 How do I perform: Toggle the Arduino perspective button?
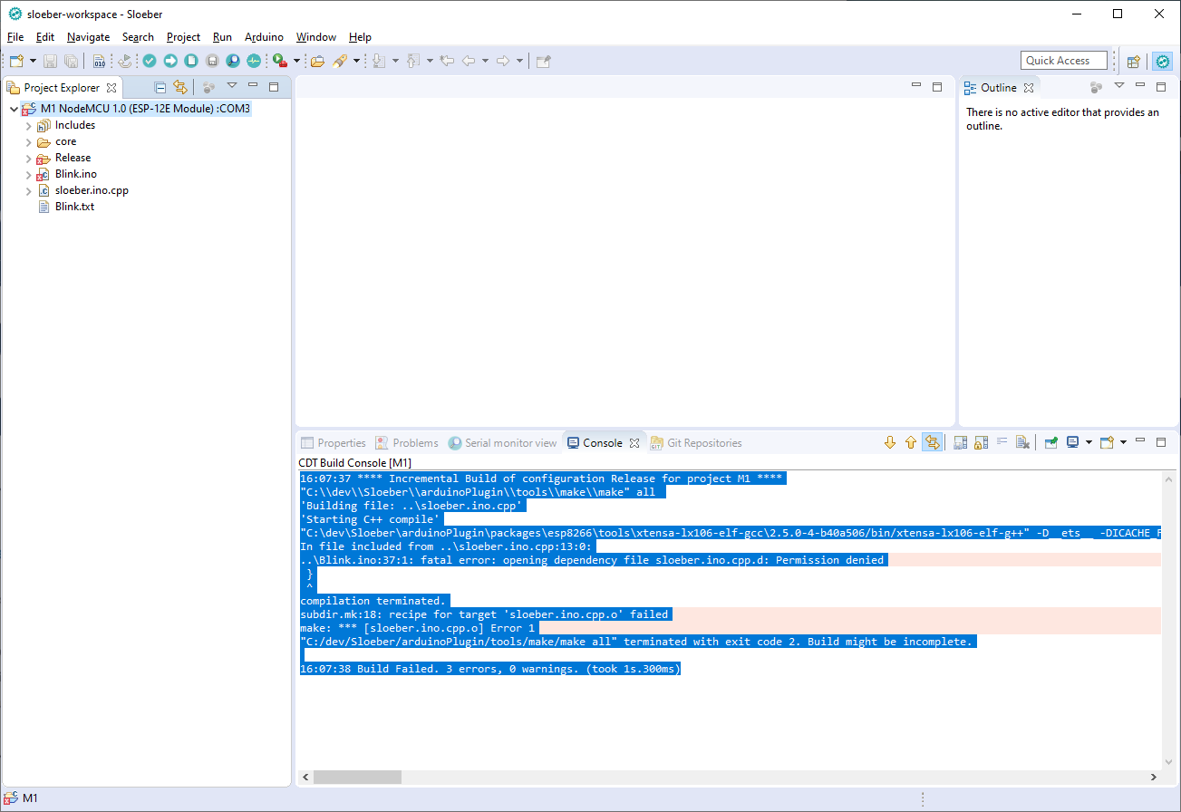1162,61
